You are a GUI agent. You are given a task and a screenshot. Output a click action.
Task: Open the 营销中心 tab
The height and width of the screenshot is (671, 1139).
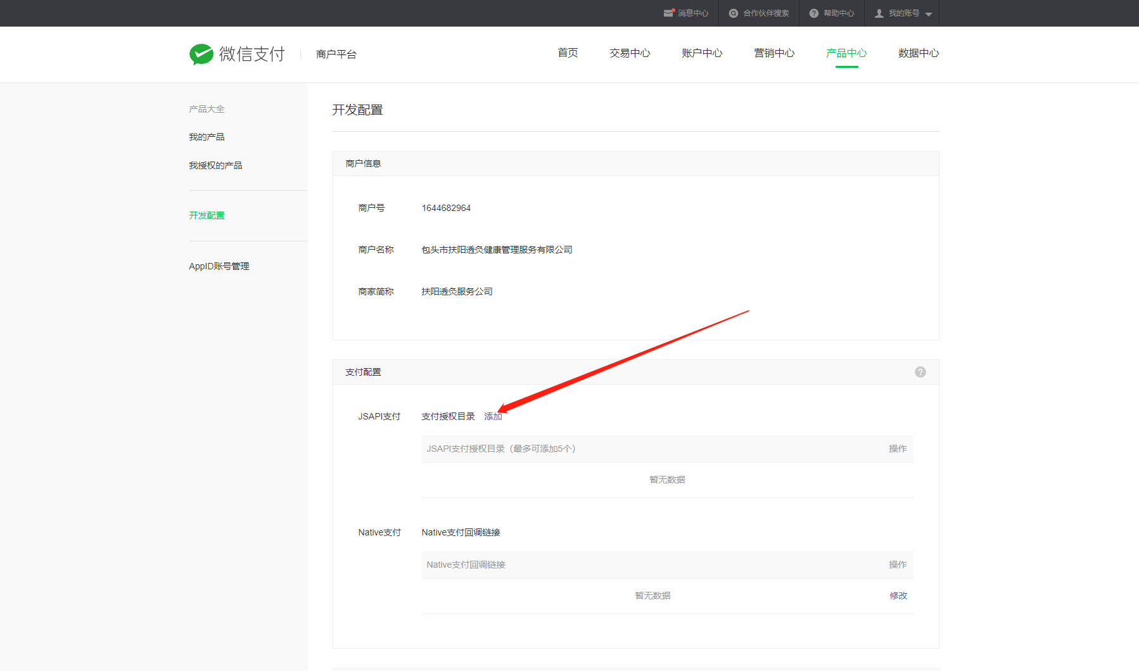[774, 53]
